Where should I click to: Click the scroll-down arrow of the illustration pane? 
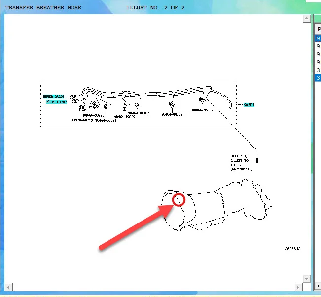coord(307,279)
